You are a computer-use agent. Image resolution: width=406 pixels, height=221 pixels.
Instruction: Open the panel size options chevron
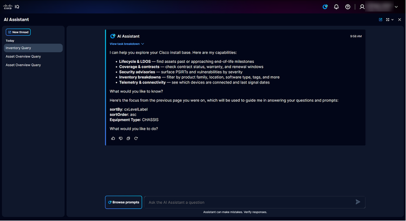393,19
